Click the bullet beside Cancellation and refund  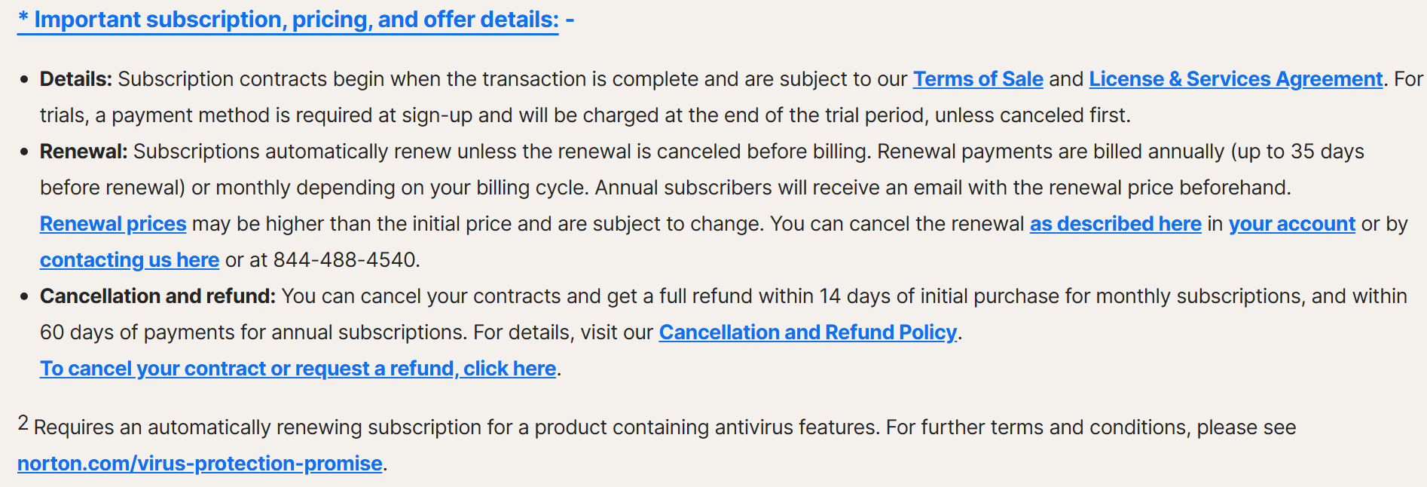tap(25, 296)
